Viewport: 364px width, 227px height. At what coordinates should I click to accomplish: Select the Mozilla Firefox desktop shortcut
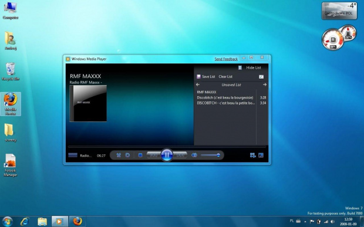[11, 104]
